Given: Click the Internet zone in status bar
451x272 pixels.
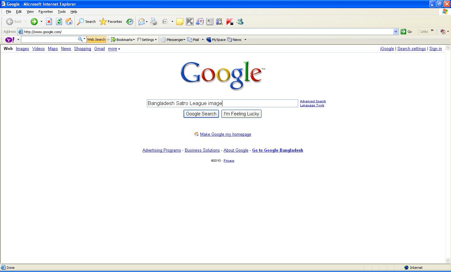Looking at the screenshot, I should click(413, 268).
